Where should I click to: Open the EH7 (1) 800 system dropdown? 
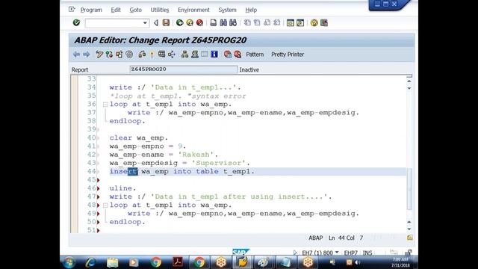coord(337,253)
